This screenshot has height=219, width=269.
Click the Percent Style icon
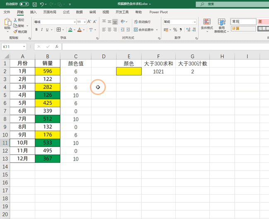[175, 30]
